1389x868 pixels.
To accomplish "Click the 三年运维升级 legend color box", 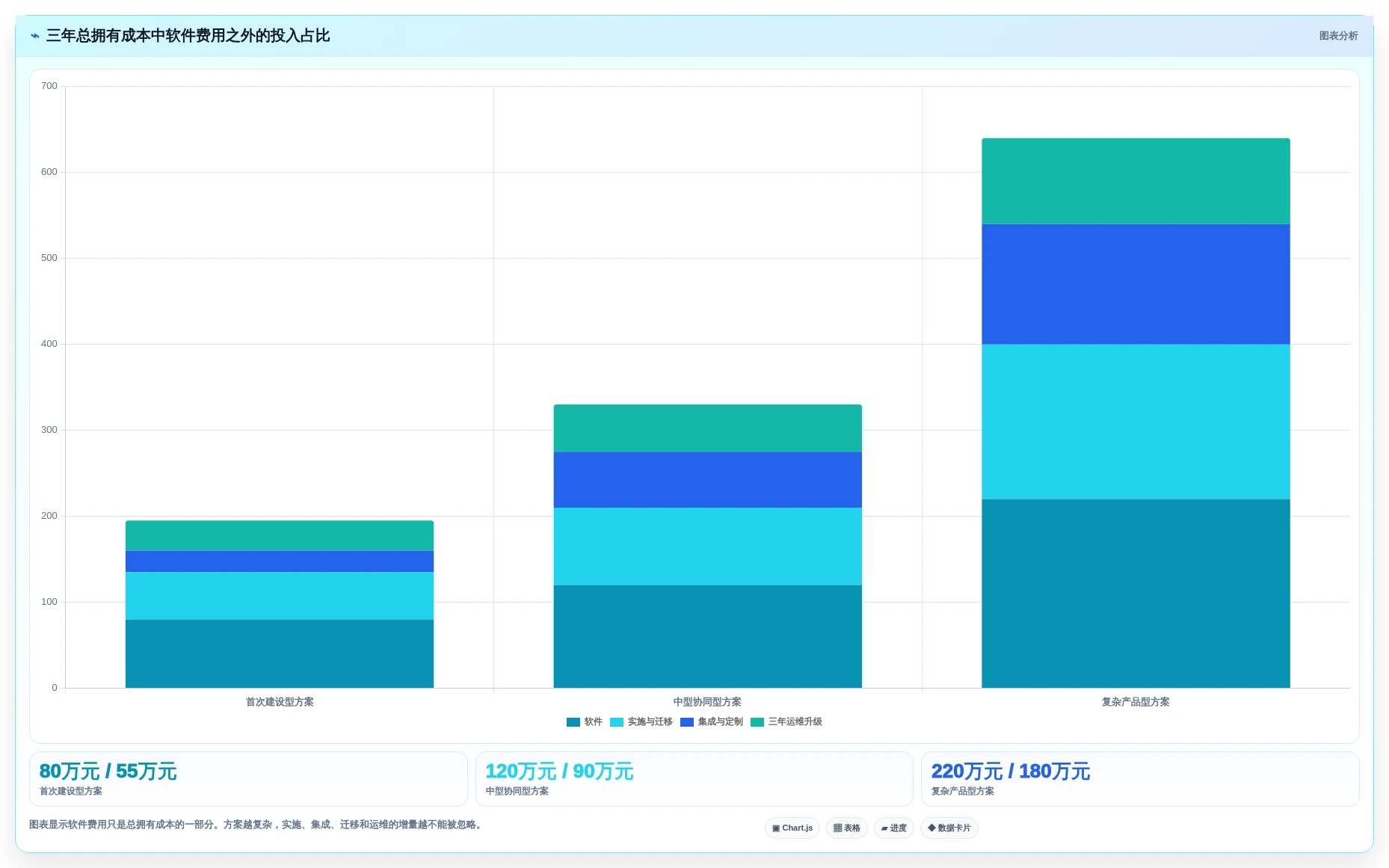I will click(x=757, y=722).
